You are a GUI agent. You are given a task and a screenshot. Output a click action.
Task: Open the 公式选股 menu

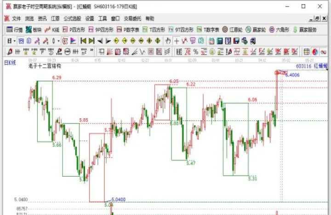[x=72, y=18]
